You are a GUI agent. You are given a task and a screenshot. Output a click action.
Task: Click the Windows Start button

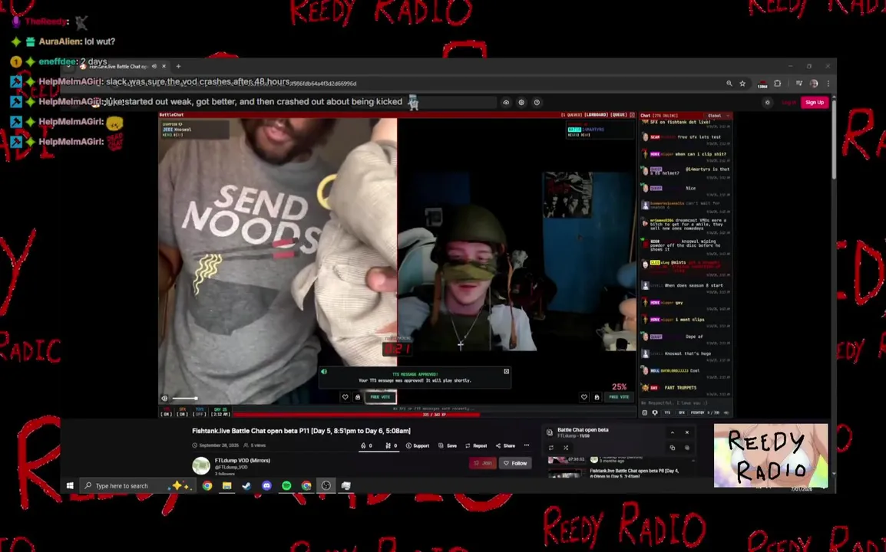click(70, 485)
